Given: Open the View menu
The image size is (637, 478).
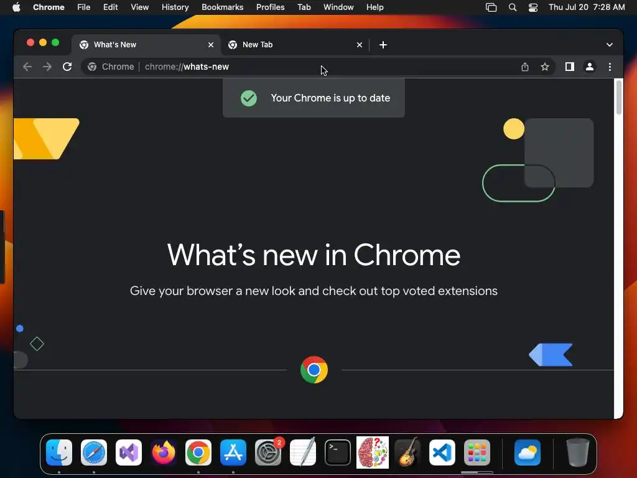Looking at the screenshot, I should click(140, 7).
